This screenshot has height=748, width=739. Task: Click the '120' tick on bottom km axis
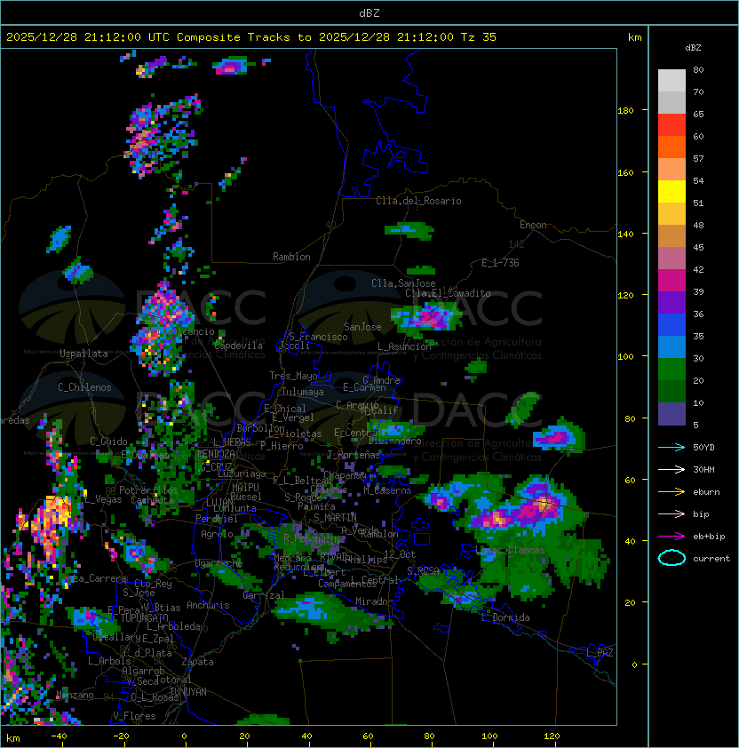point(552,736)
